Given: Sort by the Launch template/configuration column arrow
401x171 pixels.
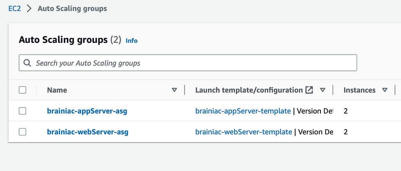Looking at the screenshot, I should click(323, 90).
